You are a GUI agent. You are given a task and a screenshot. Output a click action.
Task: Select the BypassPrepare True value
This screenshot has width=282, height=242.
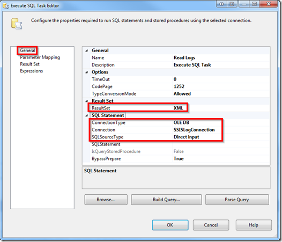[221, 159]
